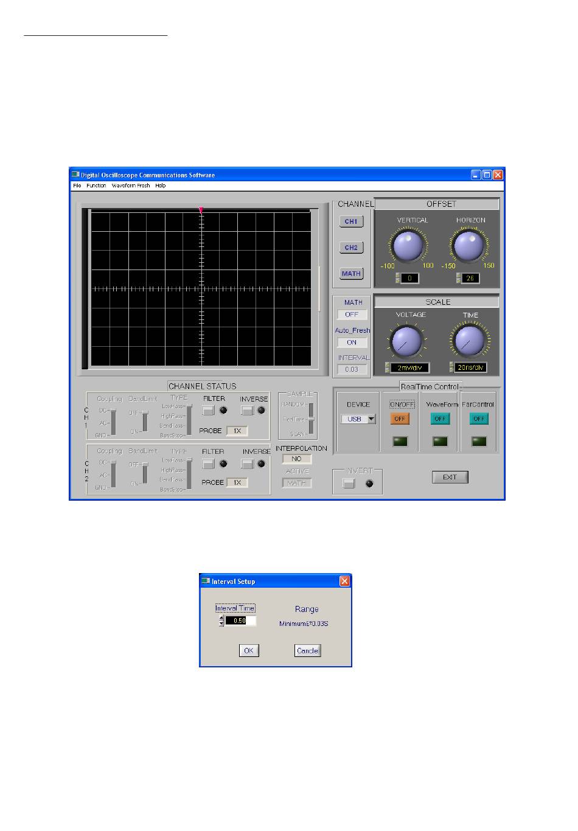This screenshot has height=831, width=578.
Task: Click the time scale stepper arrows
Action: pyautogui.click(x=451, y=368)
